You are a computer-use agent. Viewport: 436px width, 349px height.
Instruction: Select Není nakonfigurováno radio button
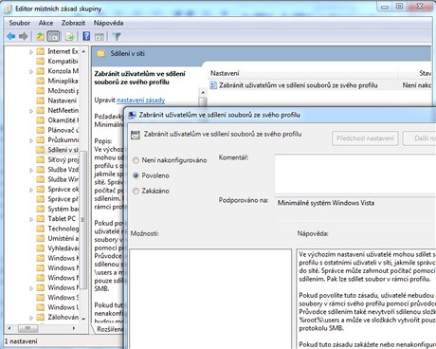pyautogui.click(x=136, y=160)
